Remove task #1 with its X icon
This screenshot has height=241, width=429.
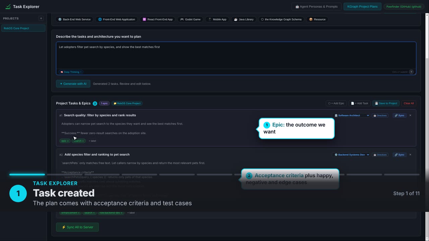410,115
